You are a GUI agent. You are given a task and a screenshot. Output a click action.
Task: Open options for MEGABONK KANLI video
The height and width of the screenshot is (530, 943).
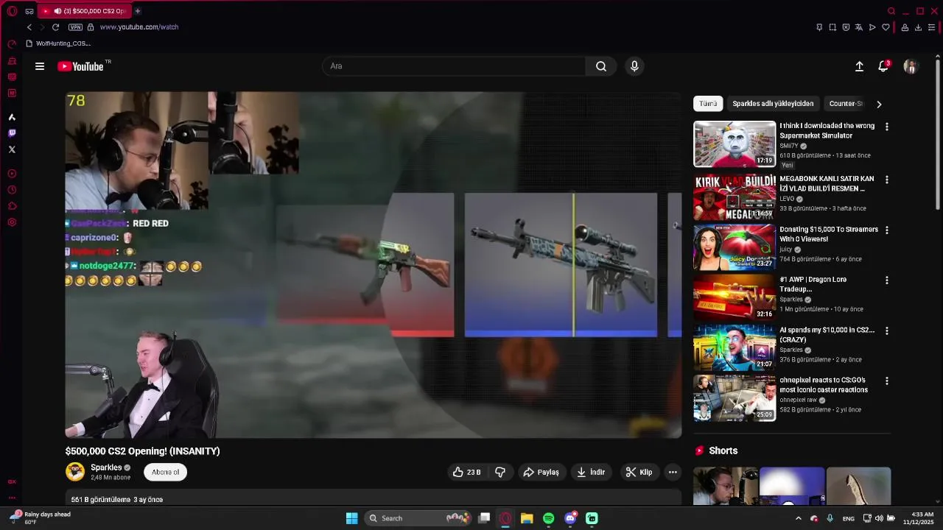[x=886, y=180]
